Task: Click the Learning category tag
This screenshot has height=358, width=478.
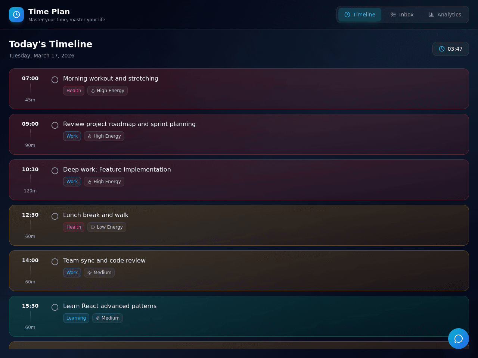Action: 76,318
